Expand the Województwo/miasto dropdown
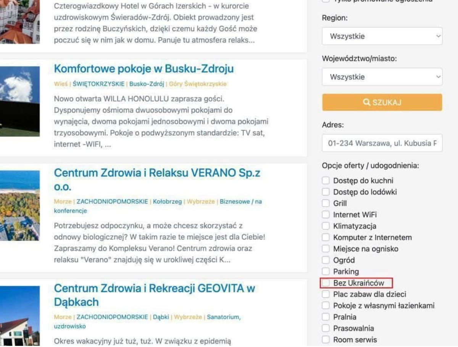This screenshot has width=458, height=347. point(382,77)
